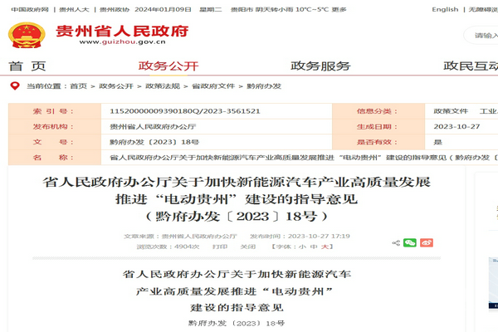Open 首页 in main navigation
Image resolution: width=498 pixels, height=332 pixels.
pos(27,66)
